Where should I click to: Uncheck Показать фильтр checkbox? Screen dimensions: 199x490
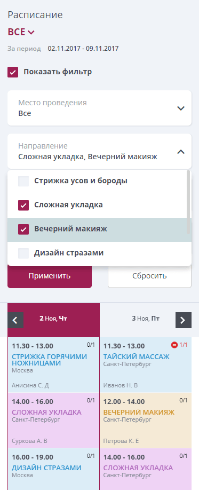[13, 72]
